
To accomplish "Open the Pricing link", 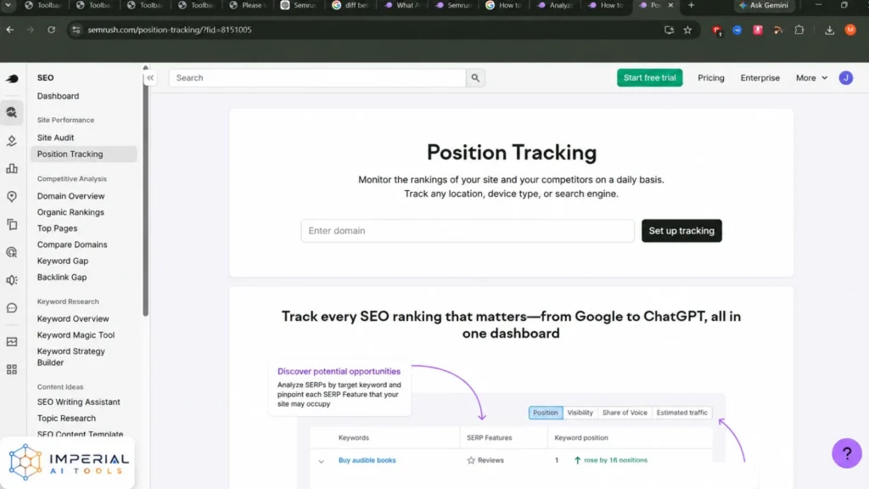I will pos(711,78).
